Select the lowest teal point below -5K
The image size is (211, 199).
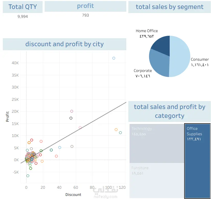coord(28,176)
